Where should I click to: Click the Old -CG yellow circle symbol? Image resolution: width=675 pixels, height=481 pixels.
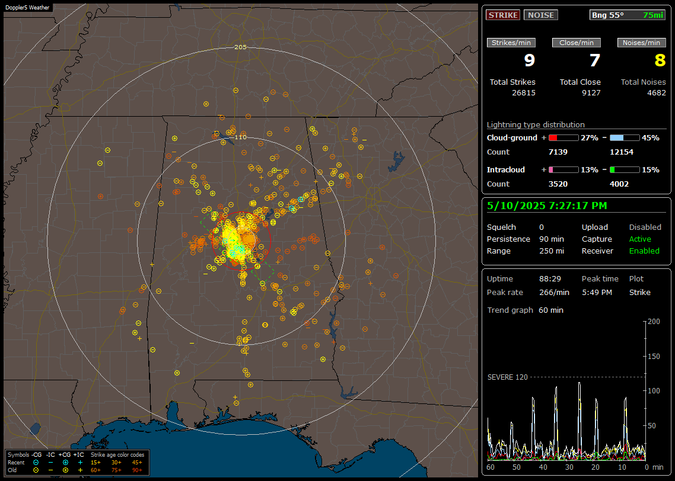pyautogui.click(x=36, y=470)
